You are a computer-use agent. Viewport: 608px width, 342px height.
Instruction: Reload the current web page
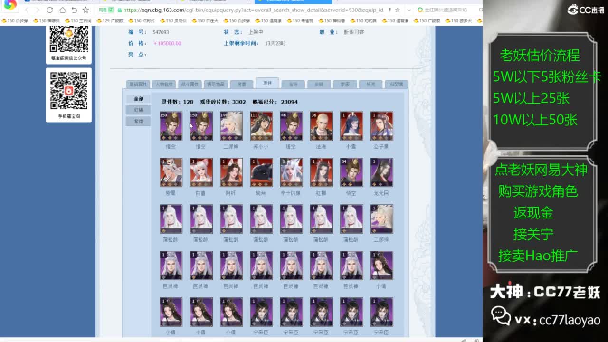point(51,10)
